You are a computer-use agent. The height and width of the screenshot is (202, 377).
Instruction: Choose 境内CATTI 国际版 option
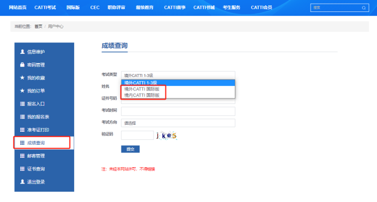142,95
